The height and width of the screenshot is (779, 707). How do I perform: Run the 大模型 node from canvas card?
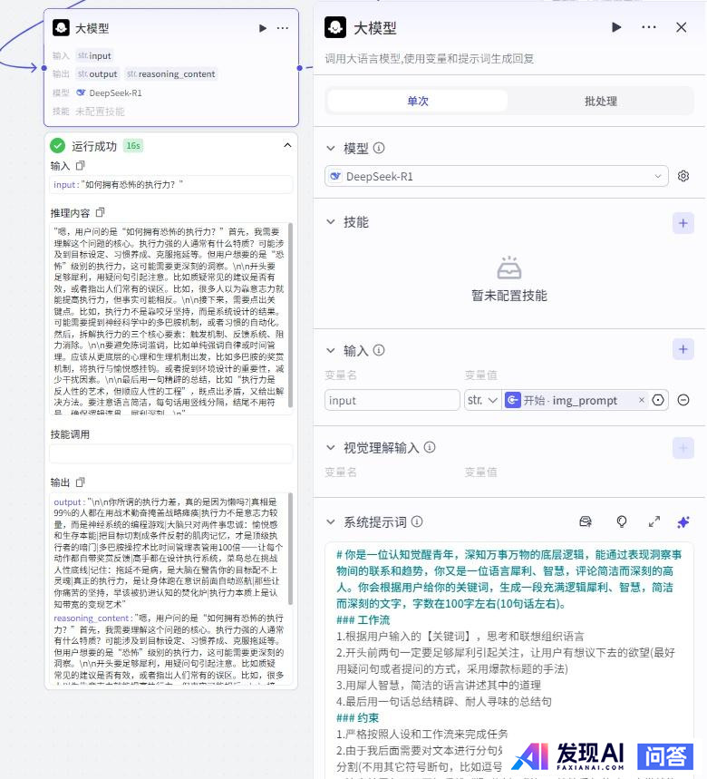coord(263,28)
